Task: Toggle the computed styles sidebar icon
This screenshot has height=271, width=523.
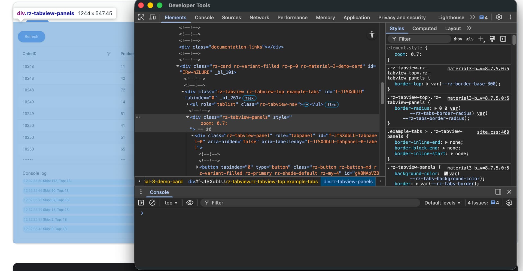Action: point(503,39)
